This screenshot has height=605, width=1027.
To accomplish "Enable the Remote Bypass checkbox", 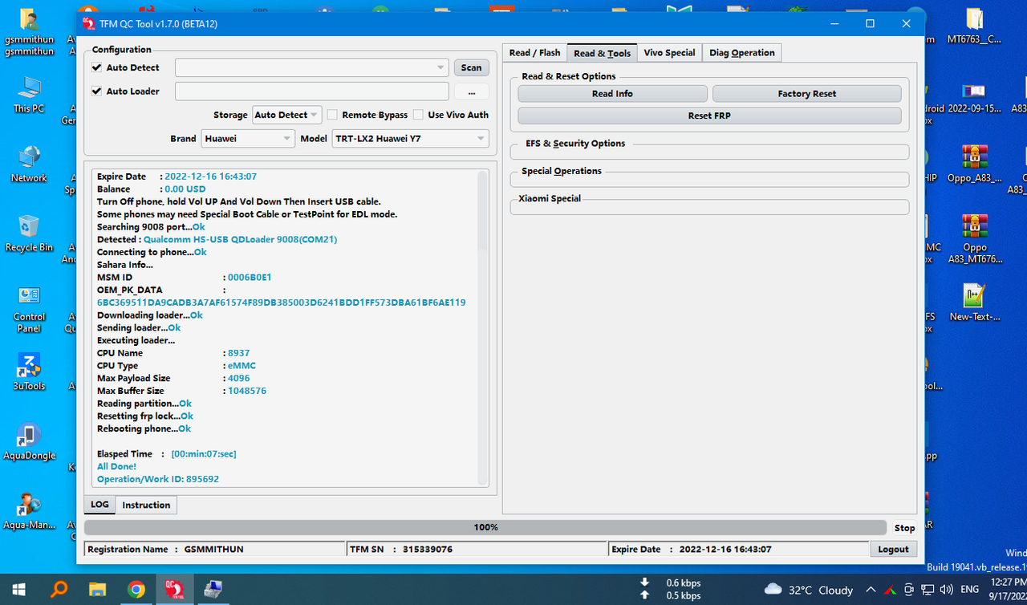I will click(x=333, y=115).
